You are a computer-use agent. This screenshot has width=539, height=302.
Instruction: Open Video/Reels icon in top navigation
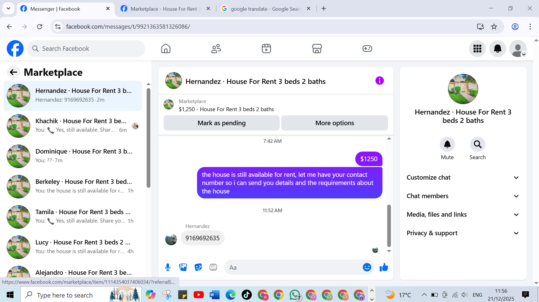[x=266, y=49]
